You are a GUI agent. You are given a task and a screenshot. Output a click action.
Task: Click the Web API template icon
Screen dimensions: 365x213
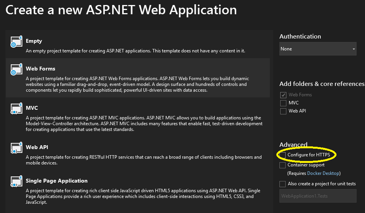coord(16,148)
